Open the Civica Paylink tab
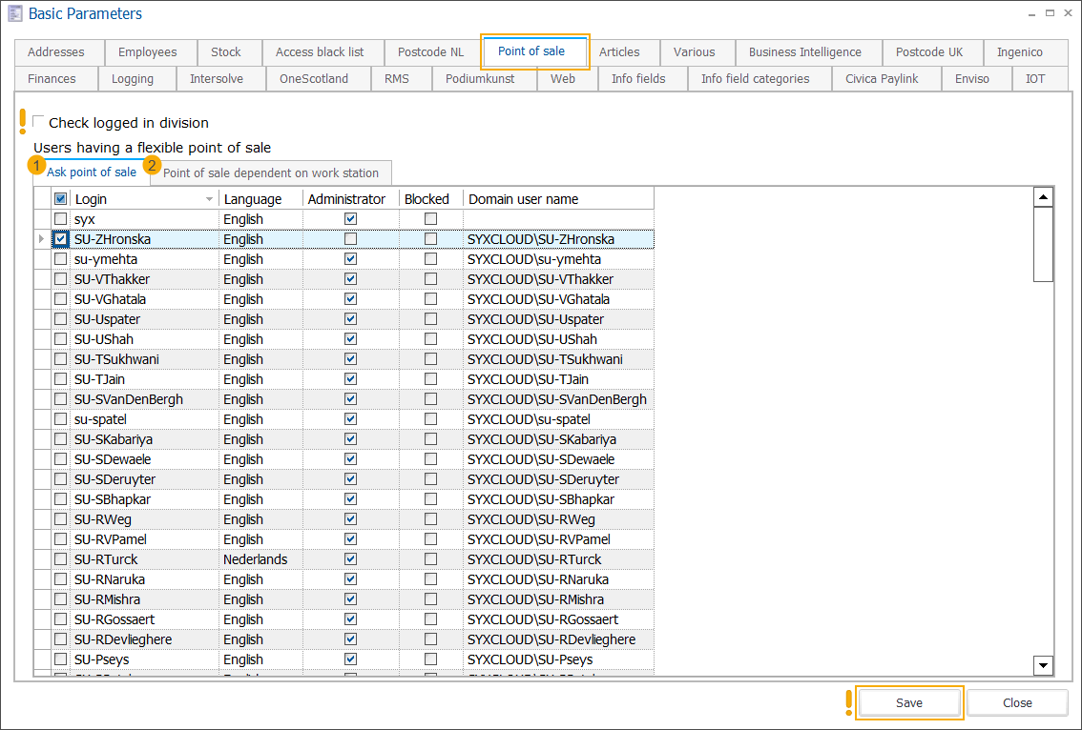Image resolution: width=1082 pixels, height=730 pixels. [x=885, y=79]
